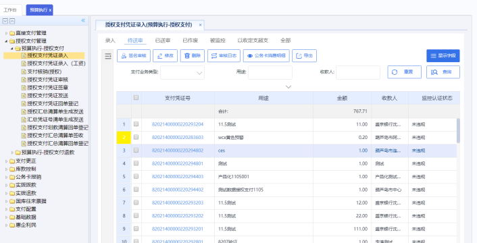Close the 授权支付凭证录入 inner tab
The height and width of the screenshot is (243, 477).
200,25
